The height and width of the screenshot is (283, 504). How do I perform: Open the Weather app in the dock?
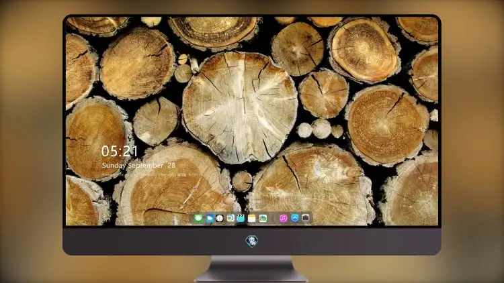pyautogui.click(x=209, y=218)
